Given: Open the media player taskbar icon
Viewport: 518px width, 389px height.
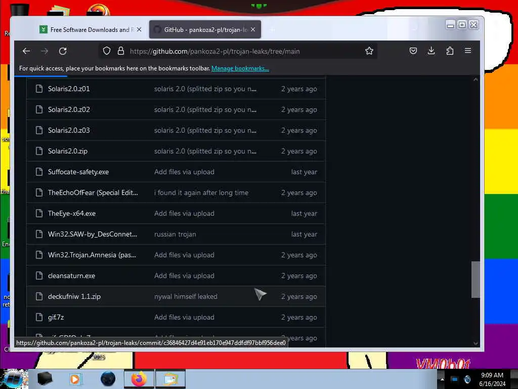Looking at the screenshot, I should (x=75, y=379).
